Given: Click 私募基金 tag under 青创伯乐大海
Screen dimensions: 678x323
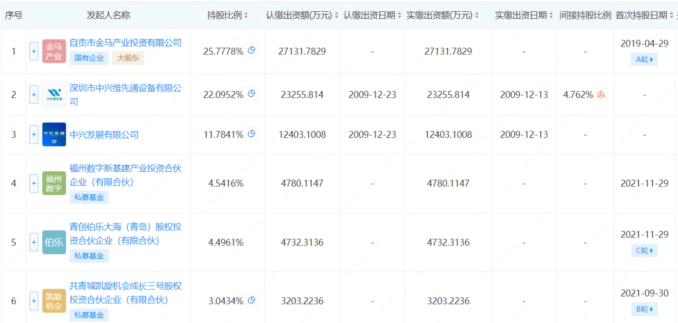Looking at the screenshot, I should 89,256.
